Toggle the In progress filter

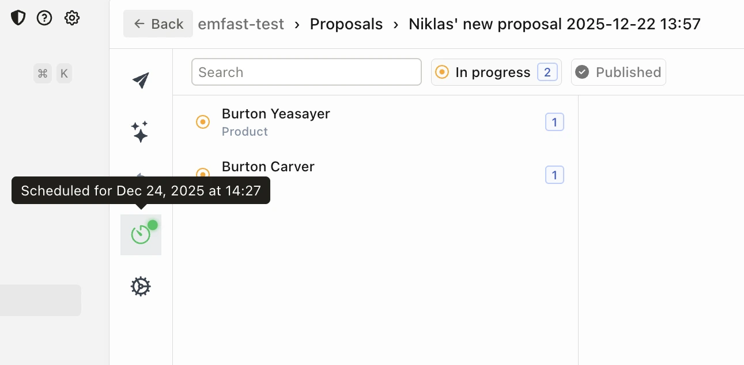pyautogui.click(x=496, y=72)
